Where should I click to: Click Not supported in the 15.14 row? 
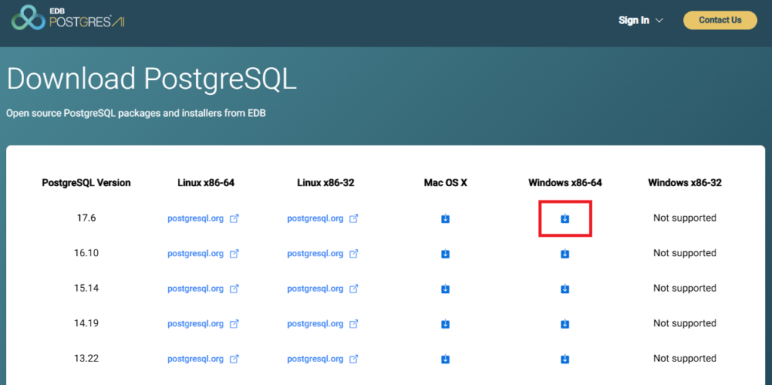[x=685, y=288]
